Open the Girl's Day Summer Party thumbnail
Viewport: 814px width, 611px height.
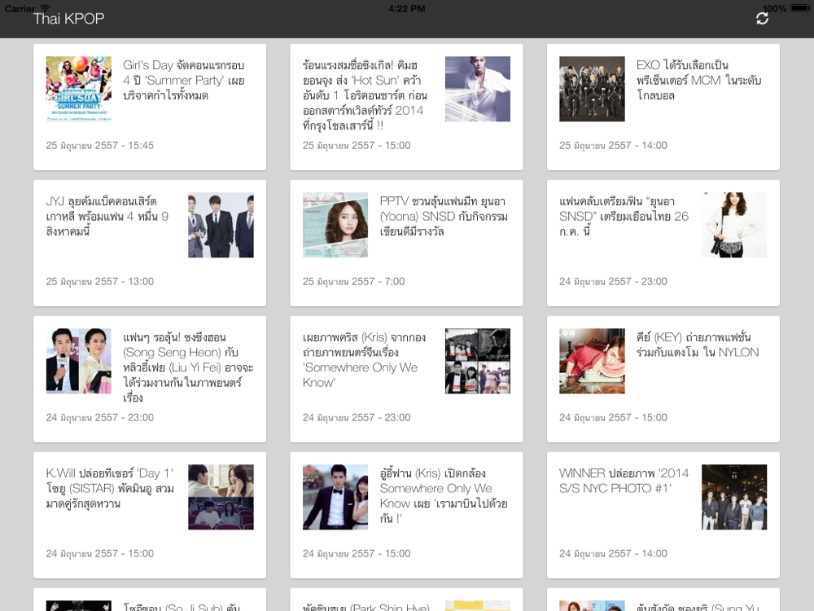click(78, 89)
